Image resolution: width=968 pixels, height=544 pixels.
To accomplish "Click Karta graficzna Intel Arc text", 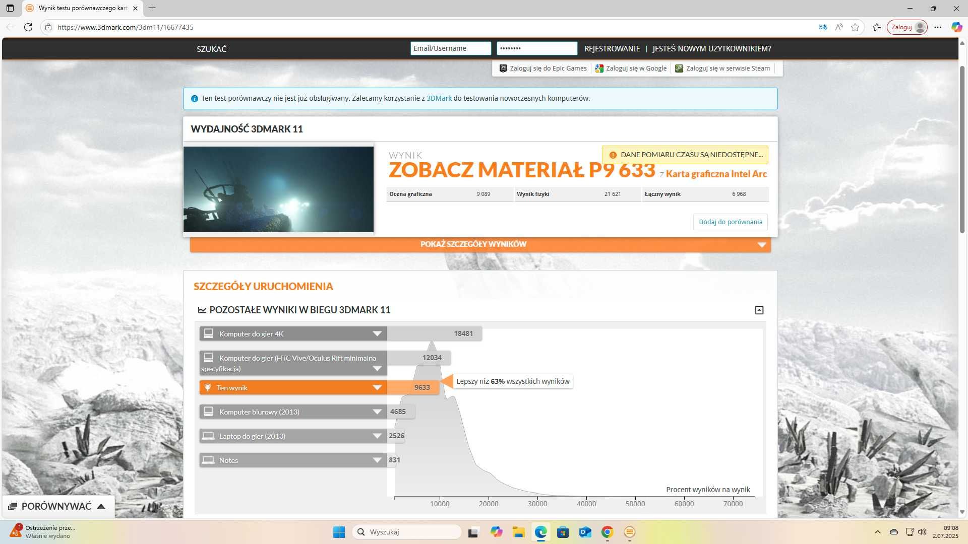I will click(716, 174).
